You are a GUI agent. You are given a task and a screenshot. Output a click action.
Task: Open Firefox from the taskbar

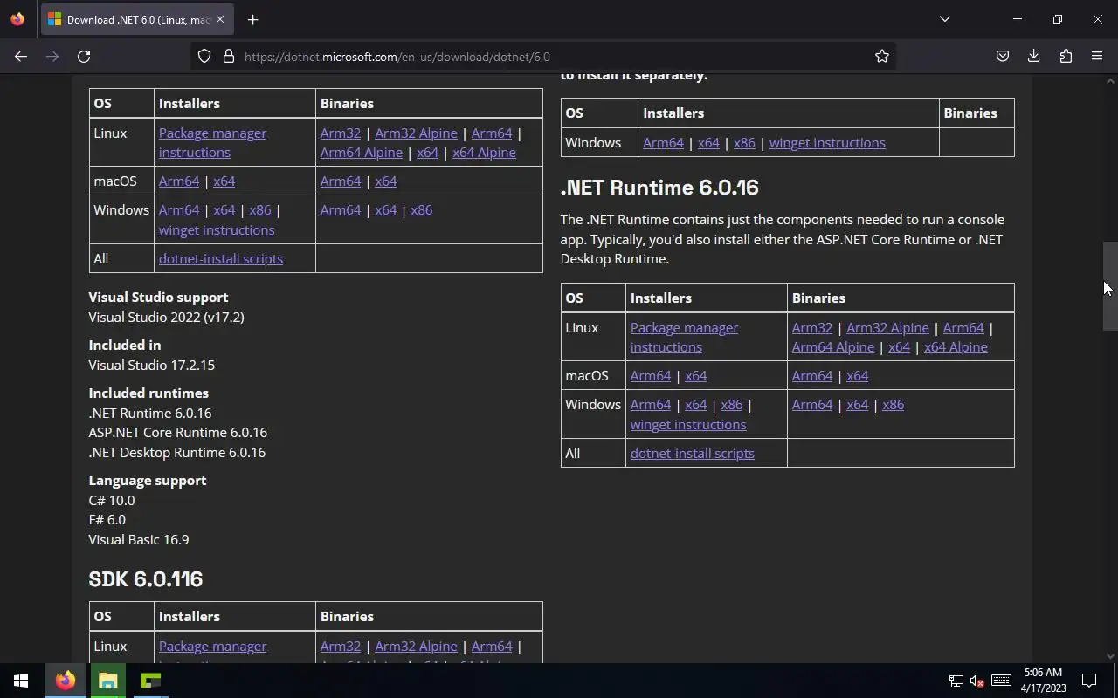pos(66,681)
